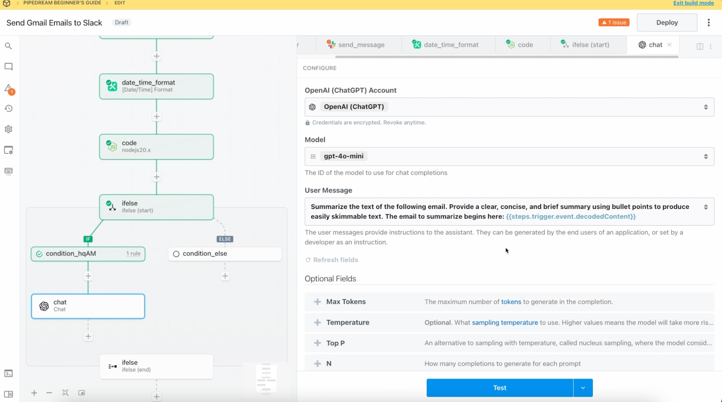Open the Test button dropdown arrow
This screenshot has width=722, height=402.
(583, 388)
